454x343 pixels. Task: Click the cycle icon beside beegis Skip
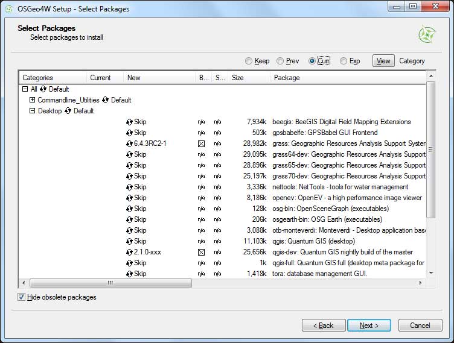[129, 122]
